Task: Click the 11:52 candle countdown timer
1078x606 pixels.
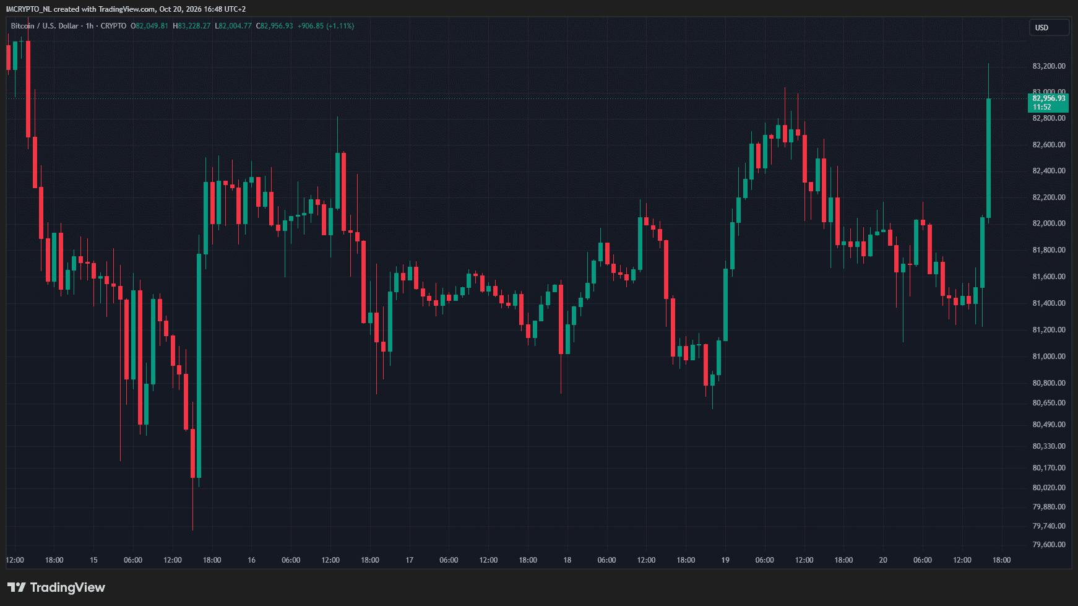Action: pyautogui.click(x=1041, y=107)
